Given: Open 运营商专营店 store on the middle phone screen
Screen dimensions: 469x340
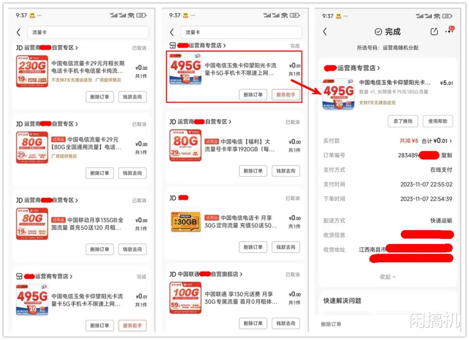Looking at the screenshot, I should pos(198,46).
